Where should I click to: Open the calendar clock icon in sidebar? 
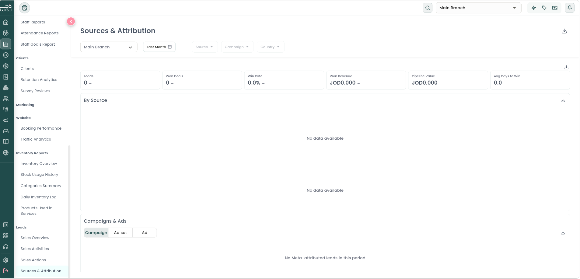click(6, 33)
